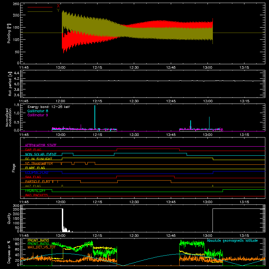Click the FLARE_FLAG label
The width and height of the screenshot is (269, 269).
(35, 168)
